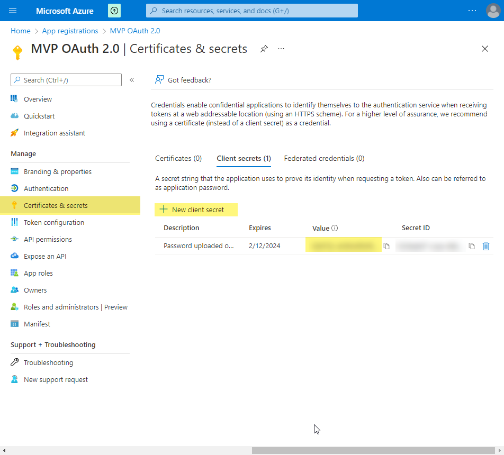Click the Quickstart cloud icon

pos(14,116)
